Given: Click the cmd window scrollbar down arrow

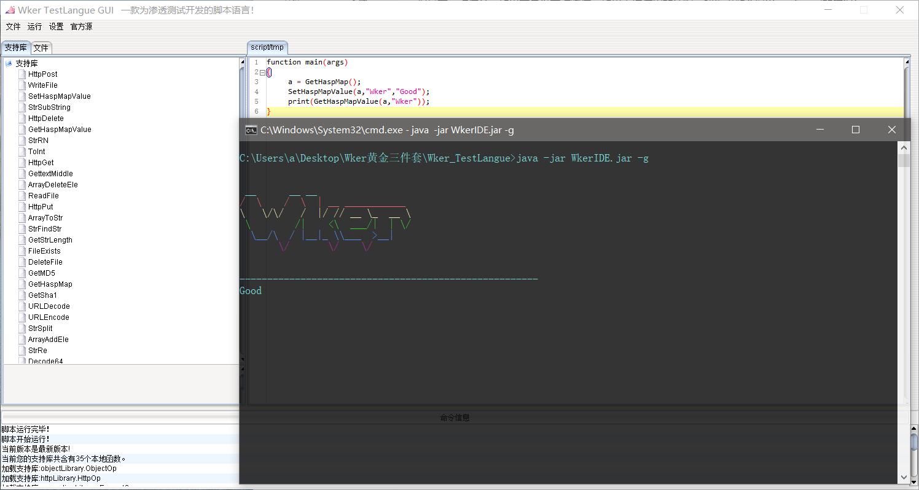Looking at the screenshot, I should click(x=904, y=477).
